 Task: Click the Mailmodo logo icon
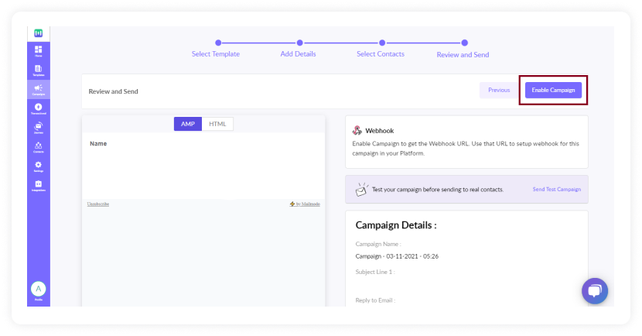pyautogui.click(x=39, y=33)
